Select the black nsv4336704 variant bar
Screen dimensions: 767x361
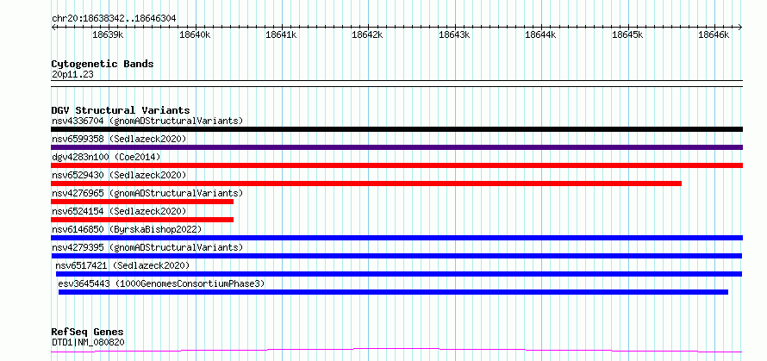click(x=396, y=129)
